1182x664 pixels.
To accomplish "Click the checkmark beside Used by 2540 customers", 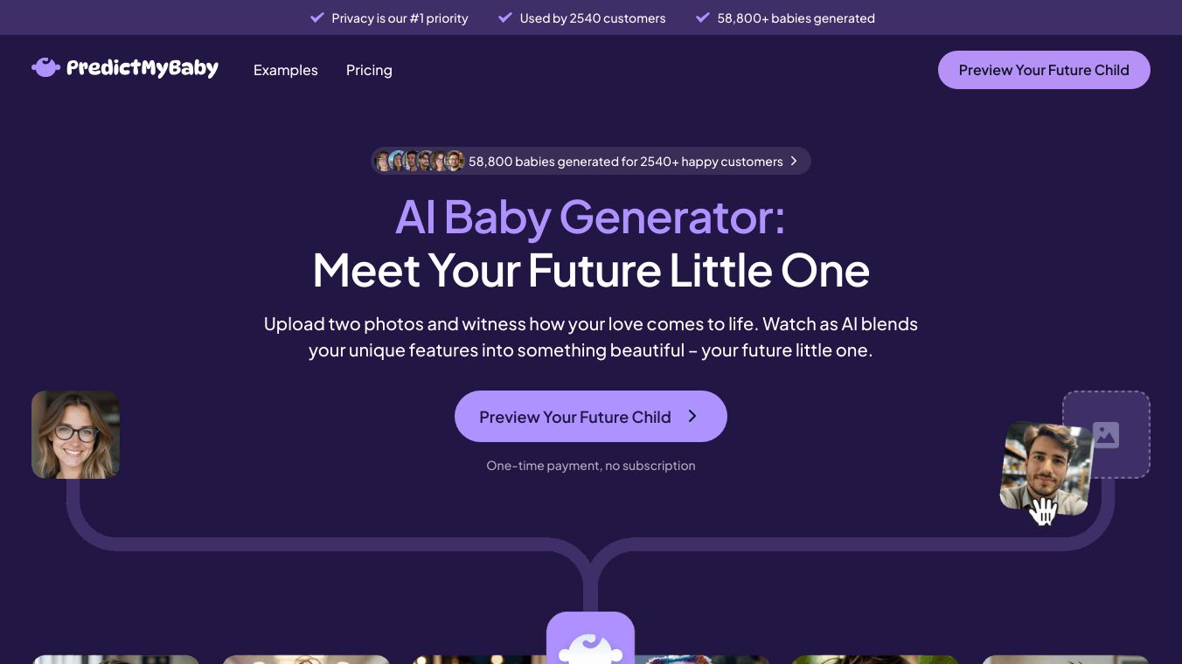I will [x=505, y=17].
